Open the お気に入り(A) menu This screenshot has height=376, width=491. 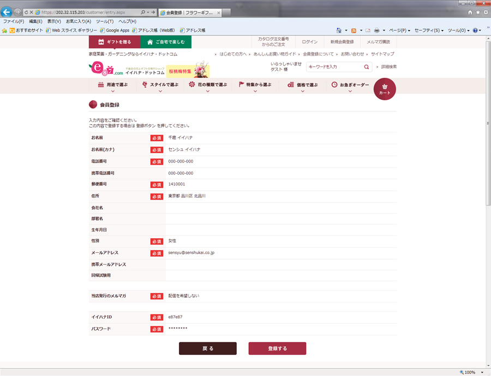coord(78,21)
